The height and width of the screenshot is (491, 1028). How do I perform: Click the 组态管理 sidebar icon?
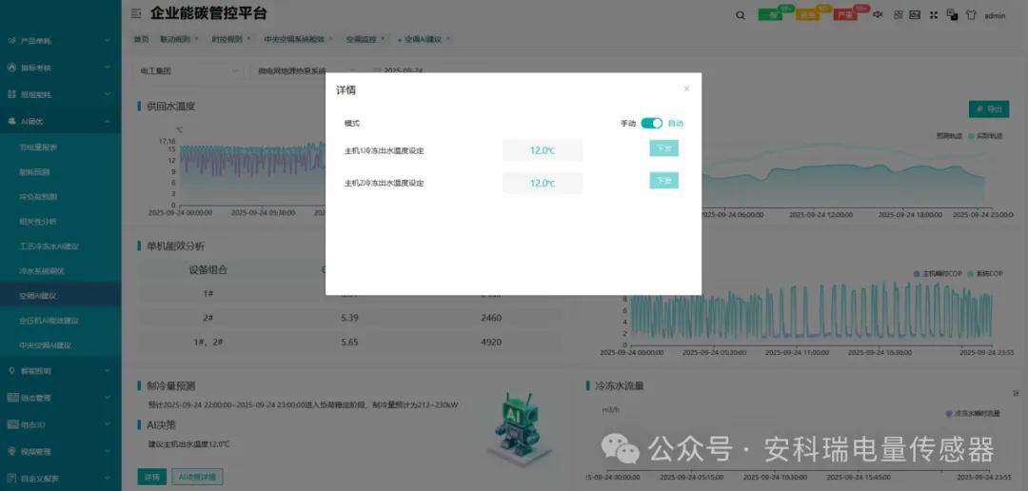pyautogui.click(x=11, y=398)
